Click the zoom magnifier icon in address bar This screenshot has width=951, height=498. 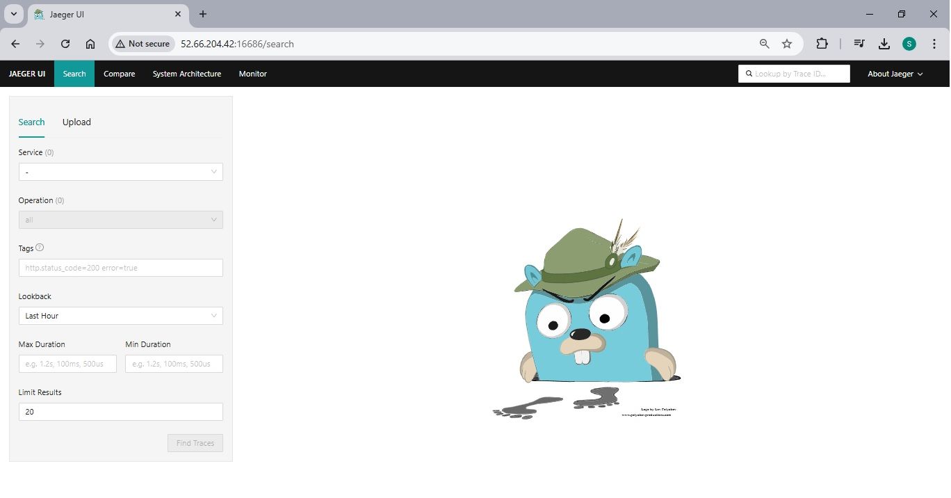point(765,44)
